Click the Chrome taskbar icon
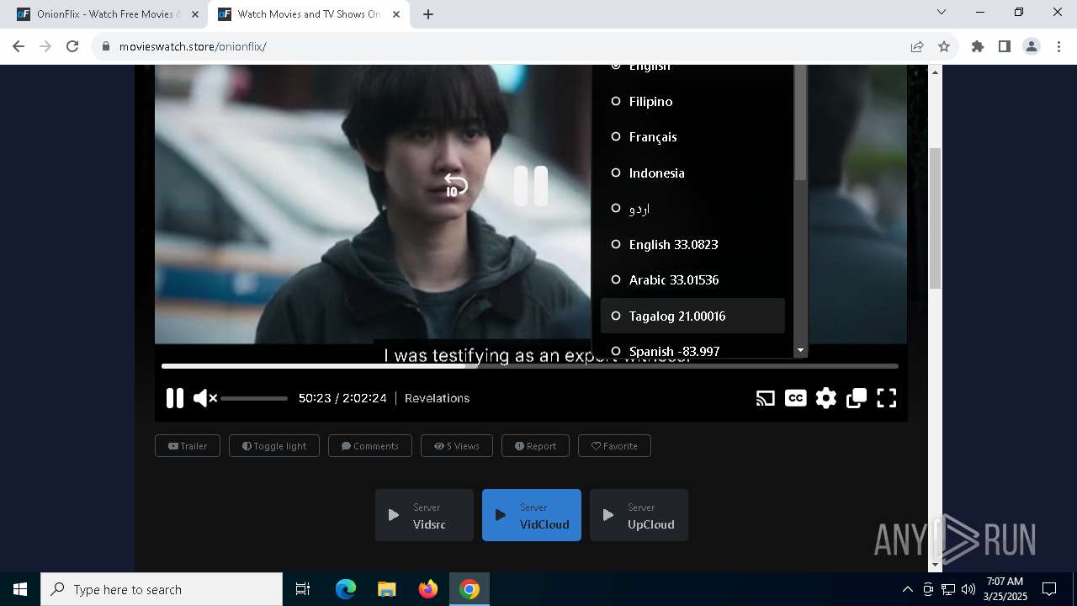The image size is (1077, 606). point(470,589)
